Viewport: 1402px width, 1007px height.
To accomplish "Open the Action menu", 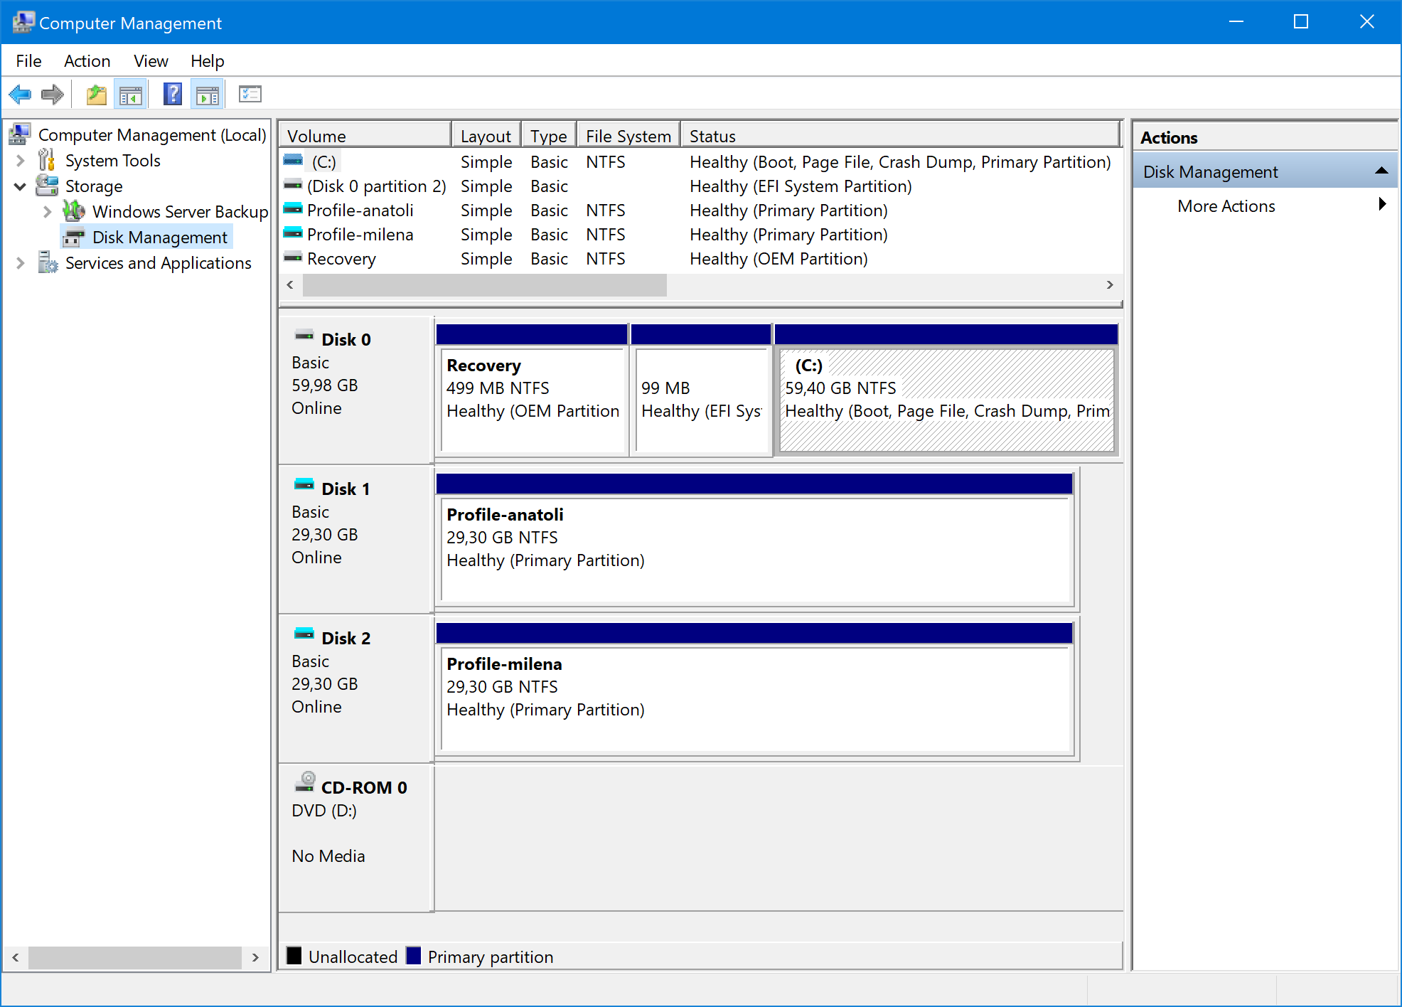I will point(87,61).
